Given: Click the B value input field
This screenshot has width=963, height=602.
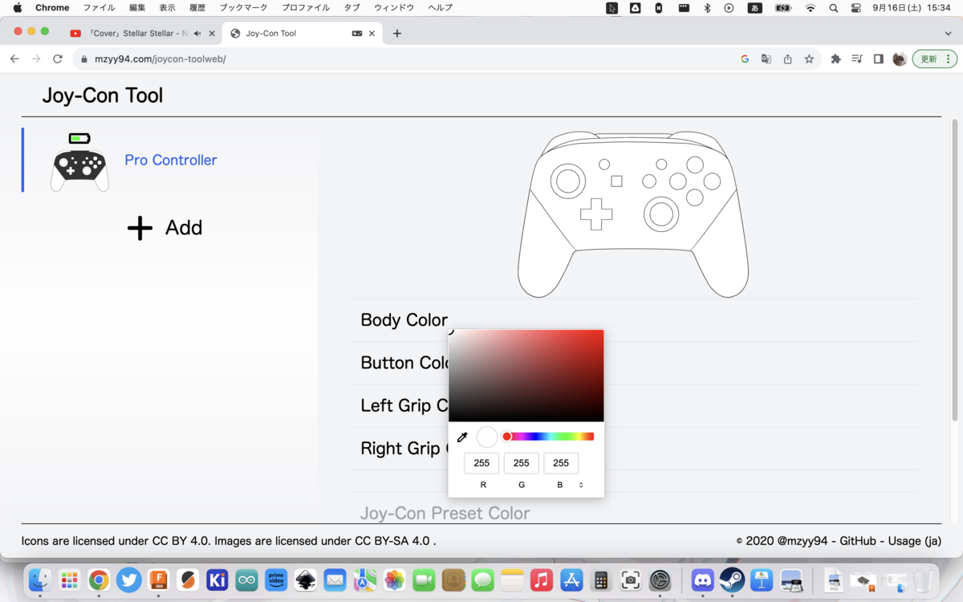Looking at the screenshot, I should pyautogui.click(x=561, y=463).
